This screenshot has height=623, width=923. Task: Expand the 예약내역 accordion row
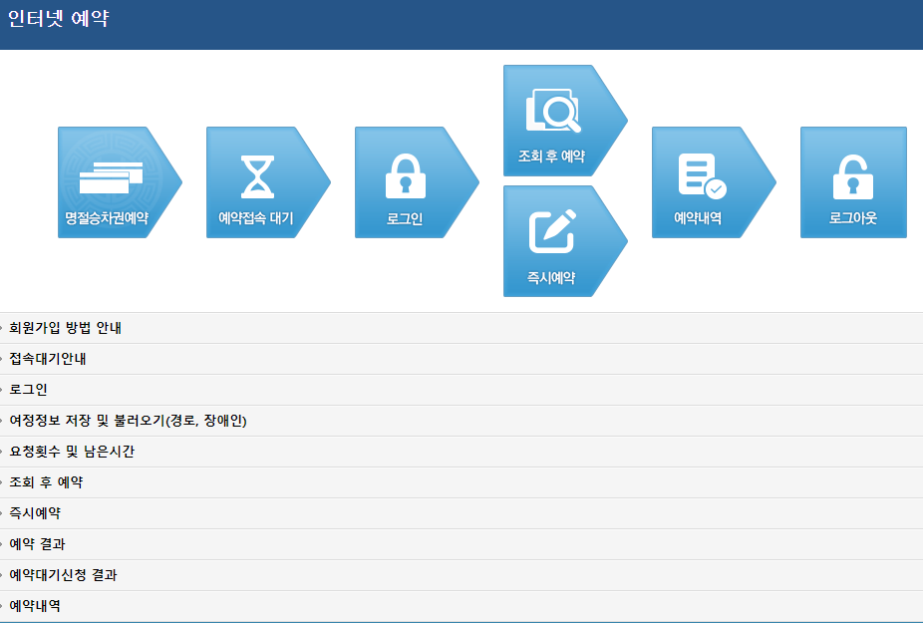click(x=461, y=606)
